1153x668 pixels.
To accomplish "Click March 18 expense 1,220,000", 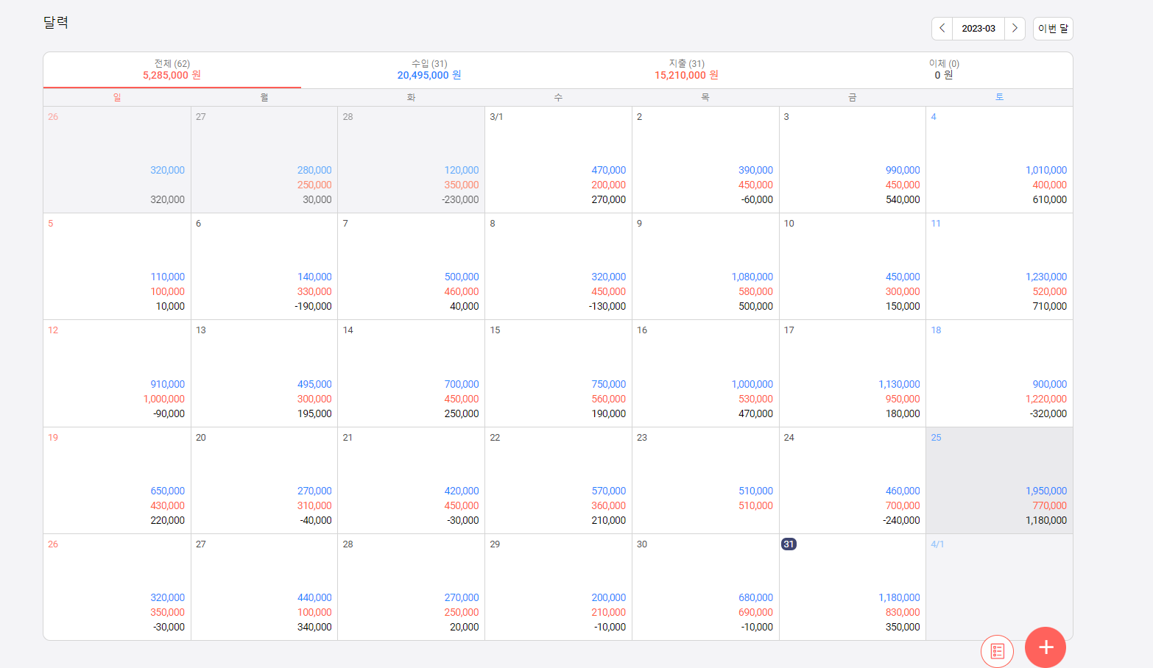I will tap(1046, 399).
